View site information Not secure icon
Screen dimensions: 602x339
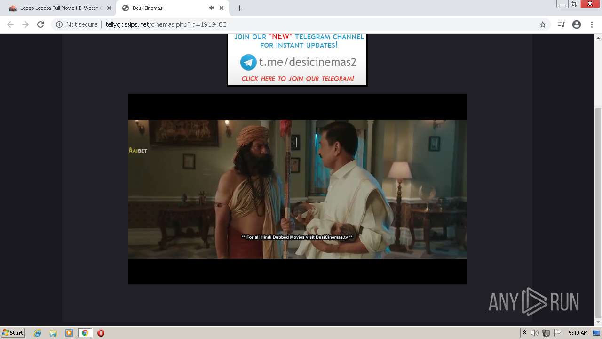tap(59, 24)
